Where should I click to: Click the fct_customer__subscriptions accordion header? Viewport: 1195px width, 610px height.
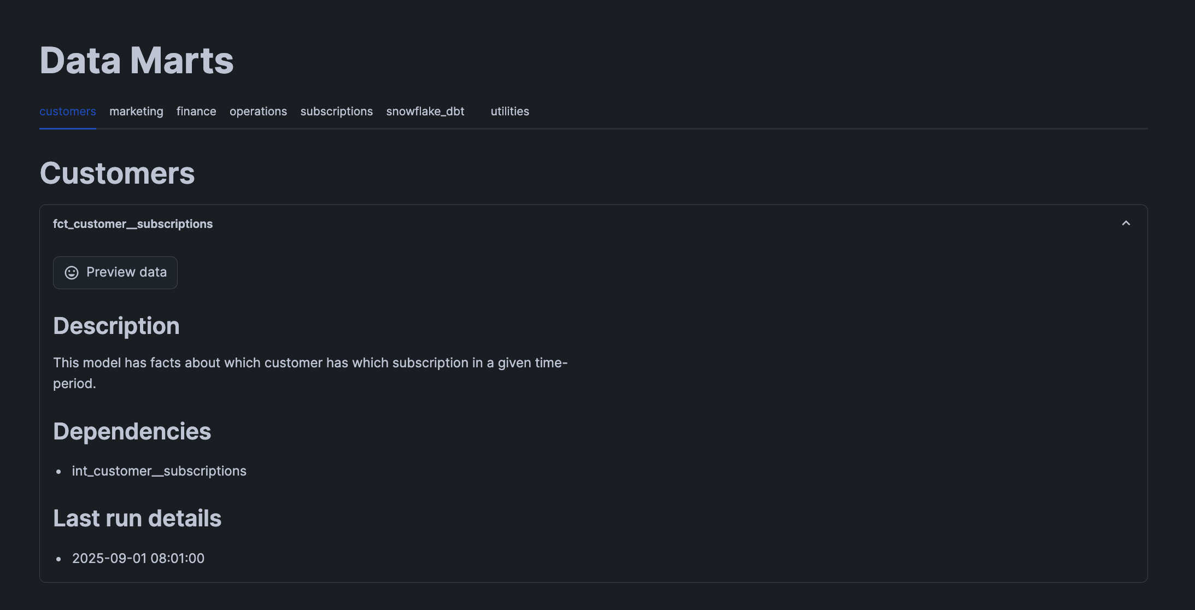pos(133,224)
